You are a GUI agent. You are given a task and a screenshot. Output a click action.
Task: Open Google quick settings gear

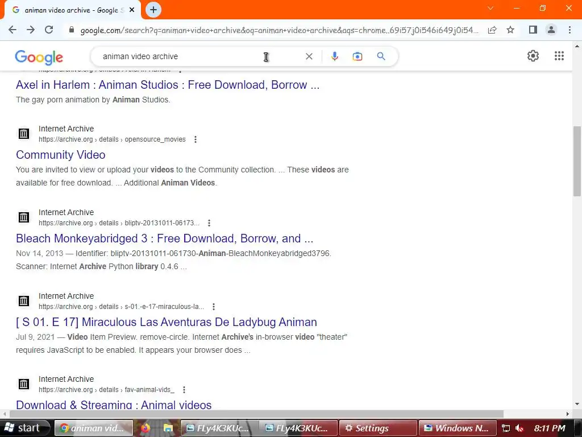533,56
